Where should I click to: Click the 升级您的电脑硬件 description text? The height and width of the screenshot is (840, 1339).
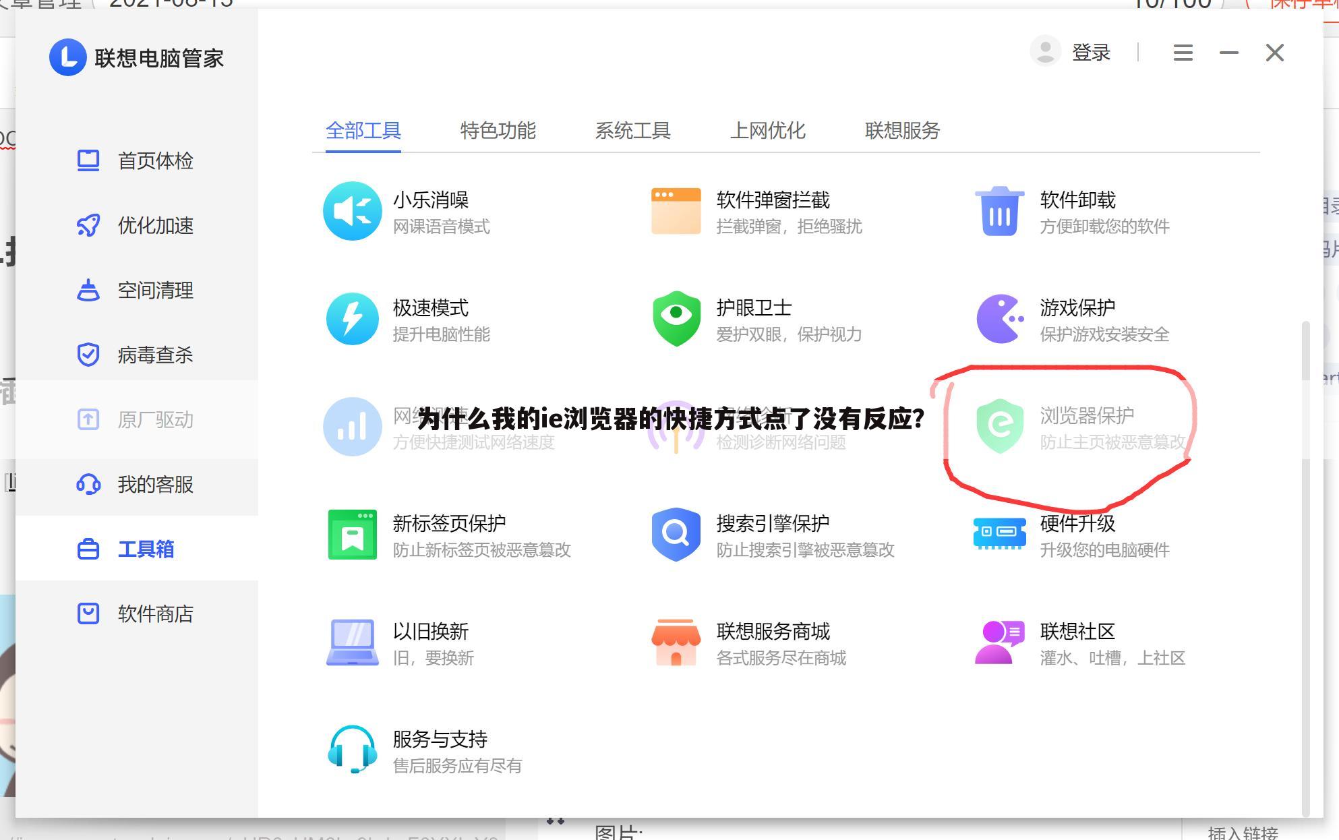tap(1105, 550)
